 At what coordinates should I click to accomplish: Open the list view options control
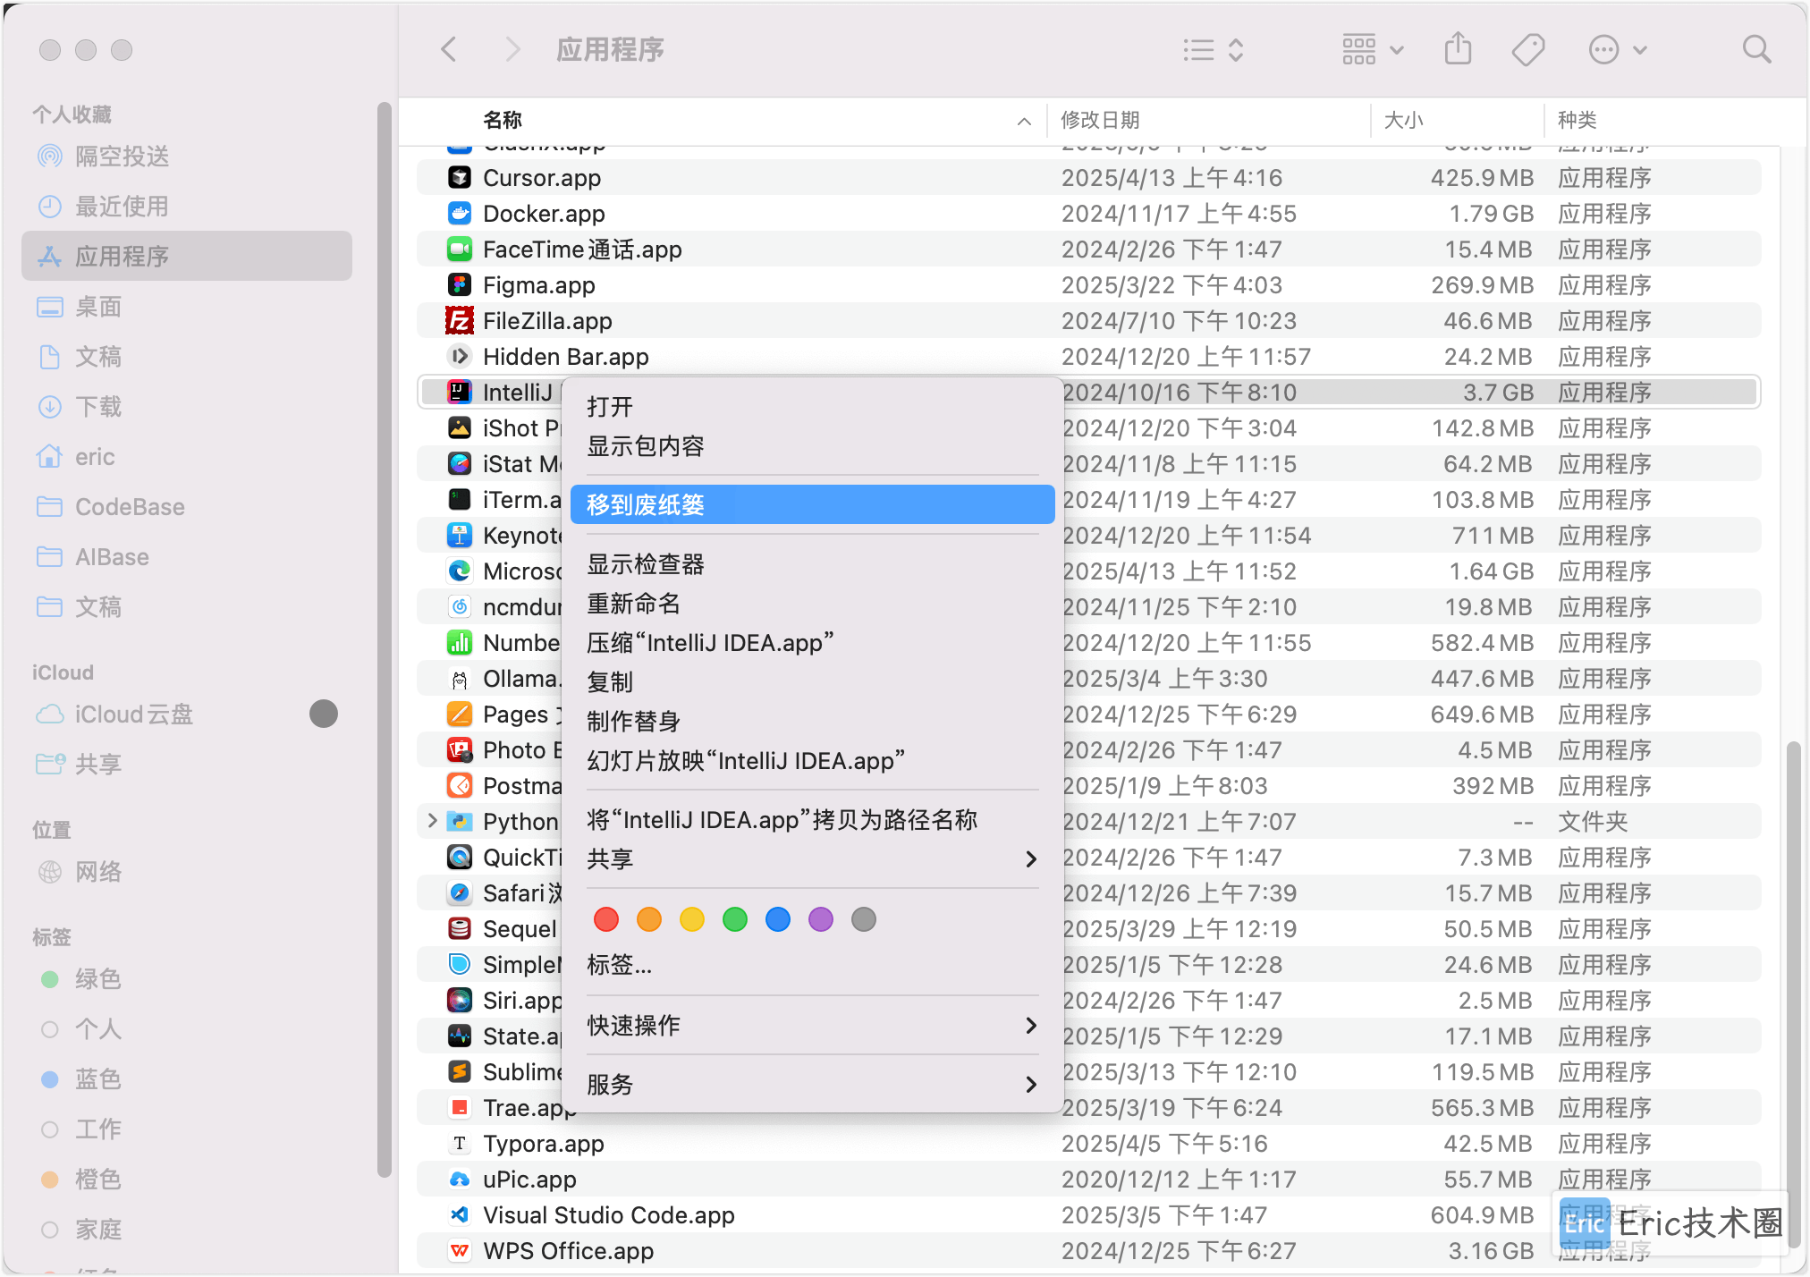pyautogui.click(x=1213, y=49)
